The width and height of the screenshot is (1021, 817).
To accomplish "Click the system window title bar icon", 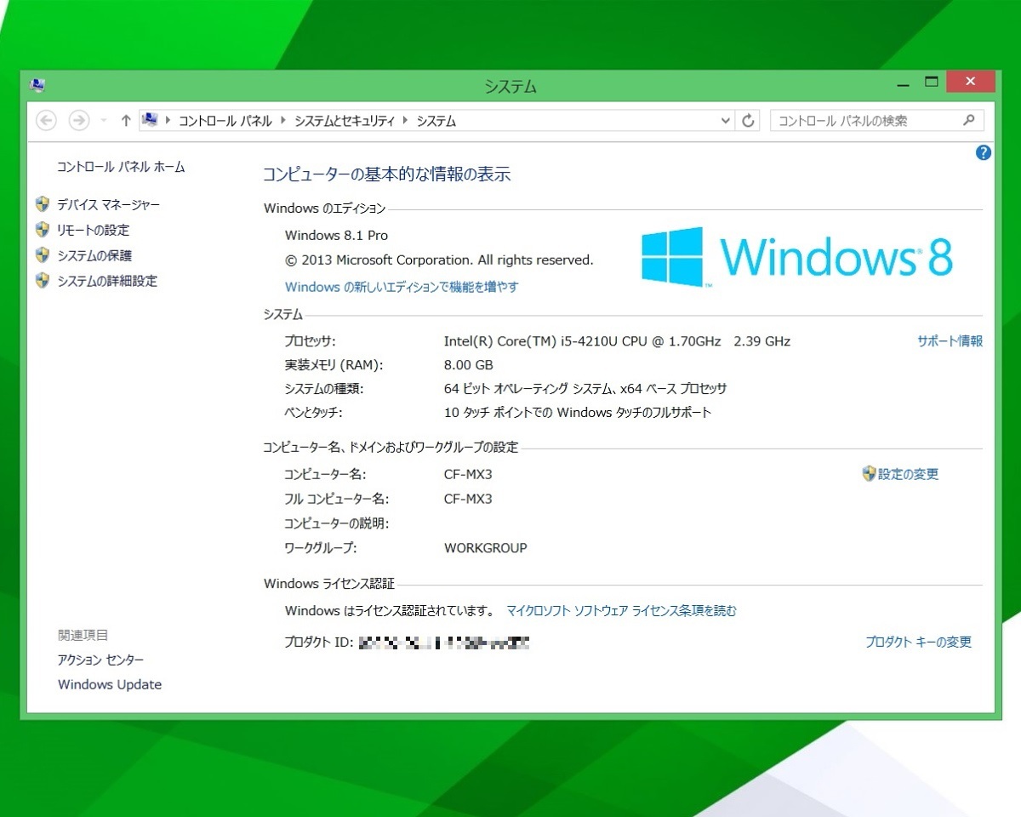I will [x=37, y=85].
